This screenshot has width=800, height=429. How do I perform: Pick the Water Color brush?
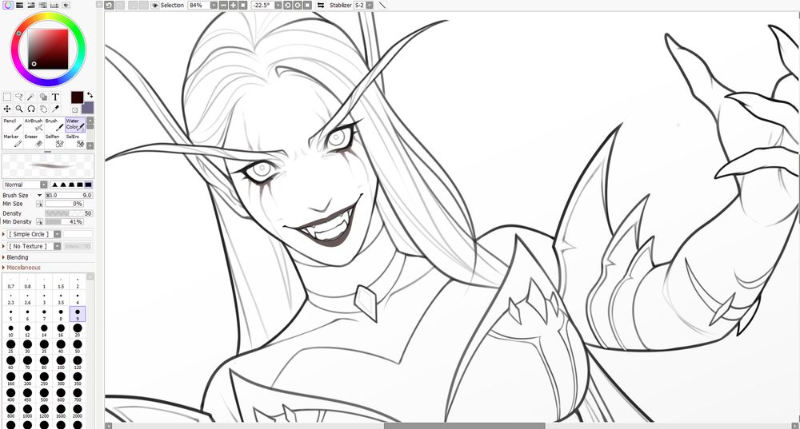pos(75,125)
